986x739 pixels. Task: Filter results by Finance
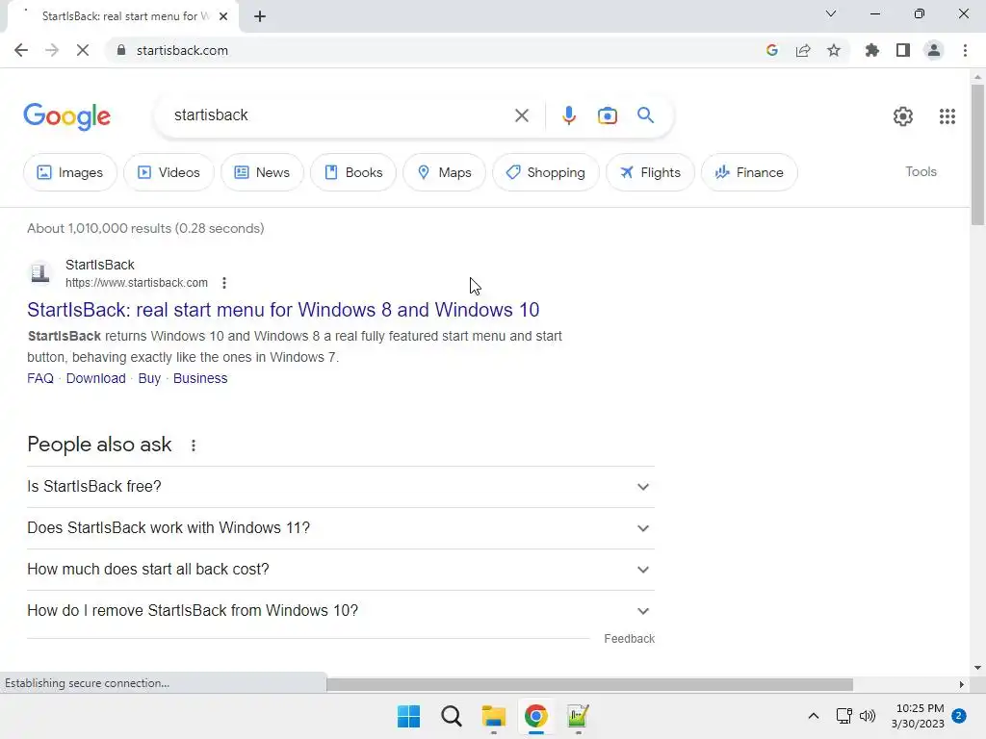(749, 172)
